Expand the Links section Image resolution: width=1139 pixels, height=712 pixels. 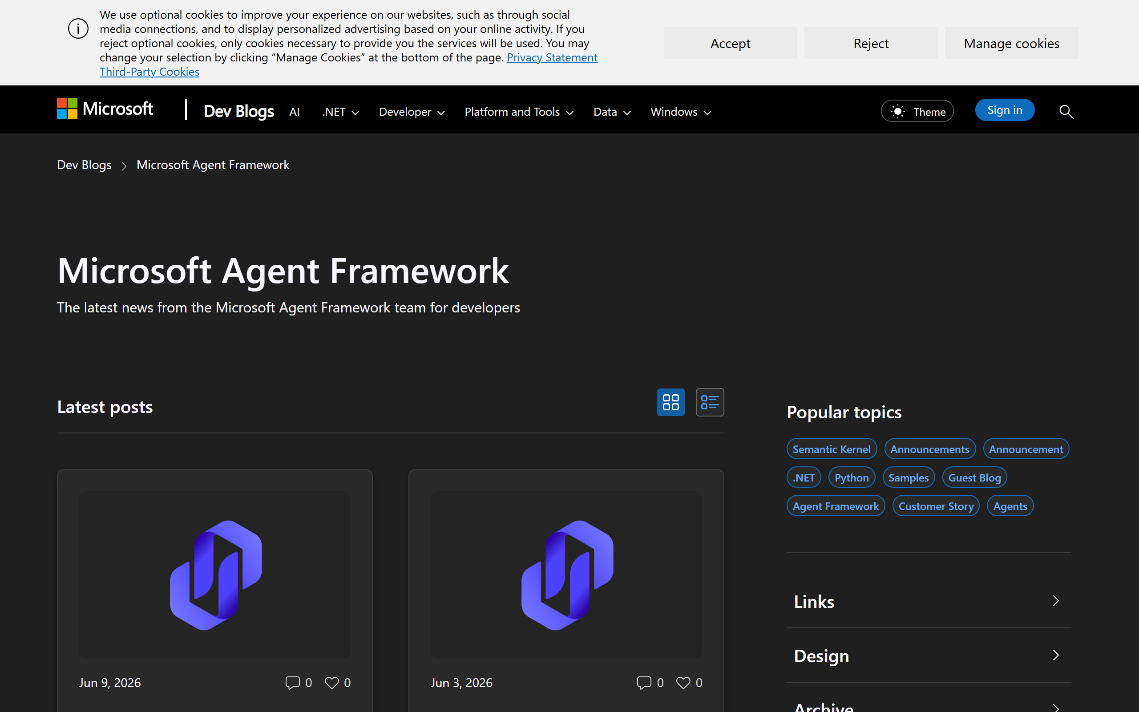929,601
